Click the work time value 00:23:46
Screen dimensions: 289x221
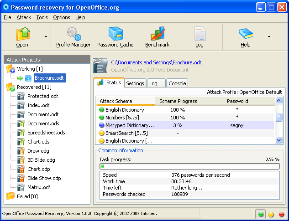pos(181,181)
